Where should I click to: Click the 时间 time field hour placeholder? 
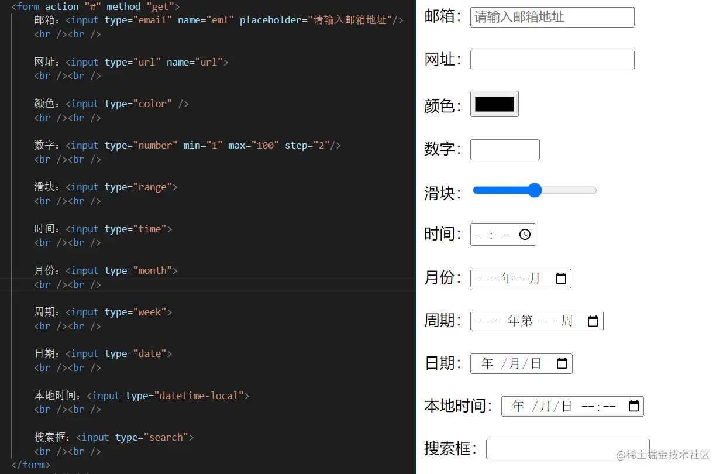tap(481, 235)
